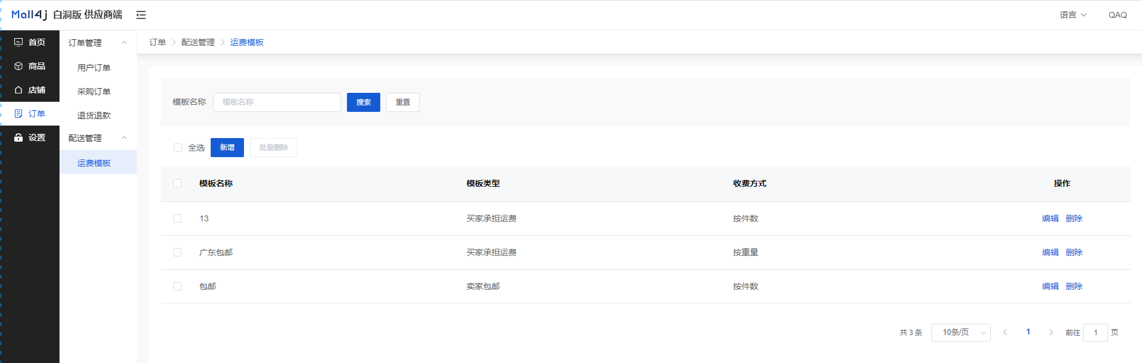The width and height of the screenshot is (1142, 363).
Task: Click the 收费方式 column header
Action: (750, 183)
